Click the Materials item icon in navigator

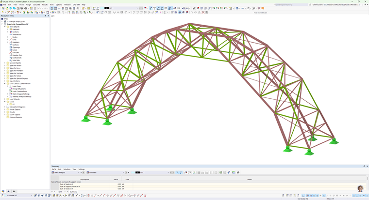click(x=11, y=30)
